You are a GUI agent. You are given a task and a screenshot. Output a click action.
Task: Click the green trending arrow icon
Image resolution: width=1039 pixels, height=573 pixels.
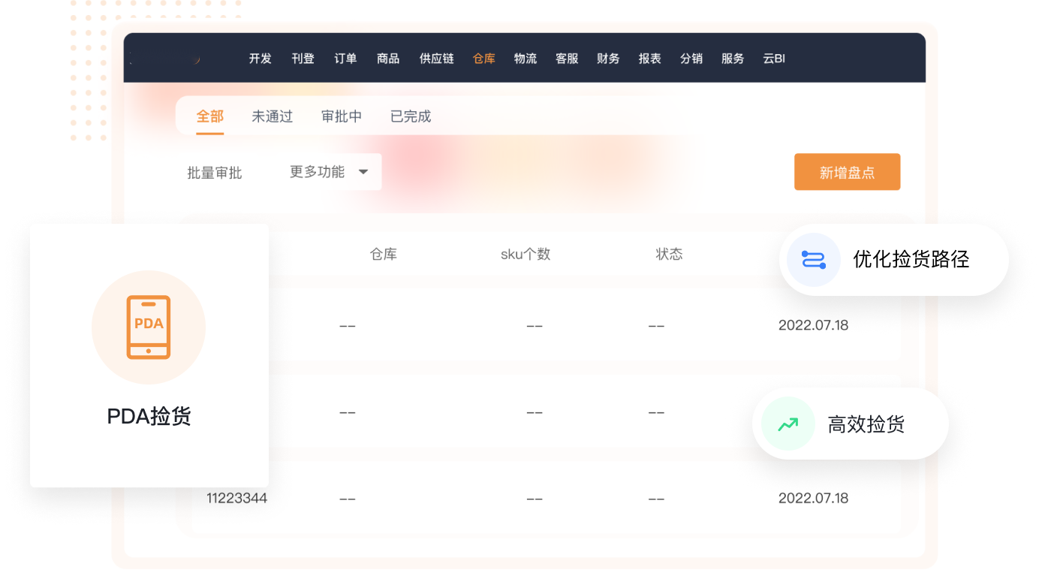788,424
